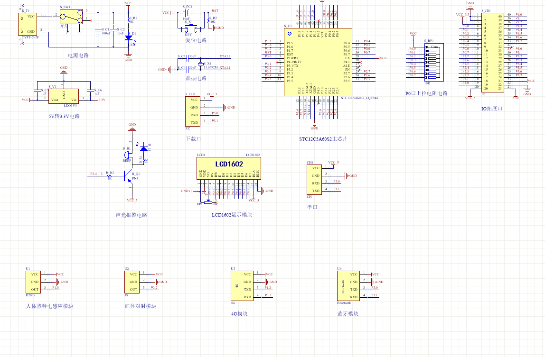Screen dimensions: 545x357
Task: Click the 3.3V power port beside S_C6
Action: tap(102, 100)
